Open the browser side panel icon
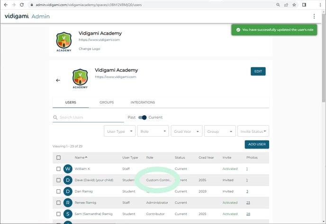The width and height of the screenshot is (326, 224). tap(304, 5)
